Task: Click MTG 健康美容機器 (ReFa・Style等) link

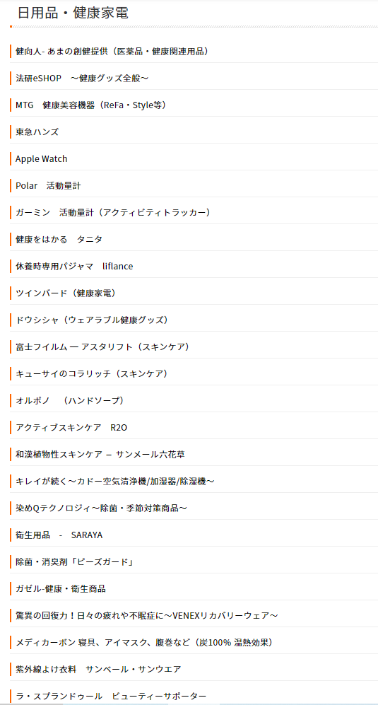Action: (92, 105)
